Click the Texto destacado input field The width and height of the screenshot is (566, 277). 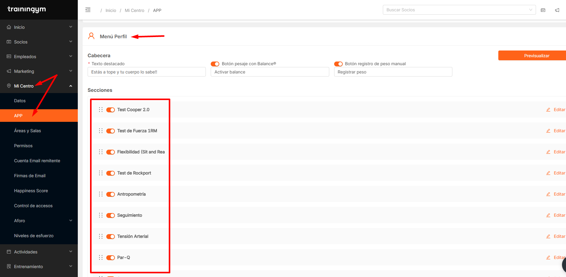[146, 72]
